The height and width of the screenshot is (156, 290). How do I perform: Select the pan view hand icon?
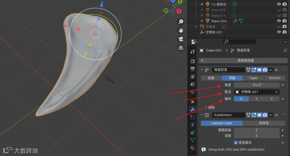pyautogui.click(x=181, y=30)
